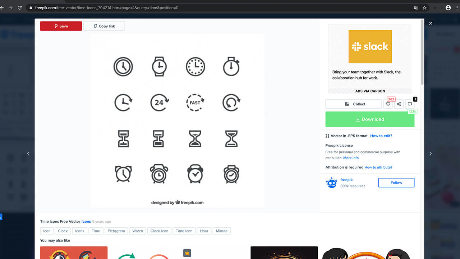This screenshot has height=259, width=460.
Task: Close the preview with the X icon
Action: 431,23
